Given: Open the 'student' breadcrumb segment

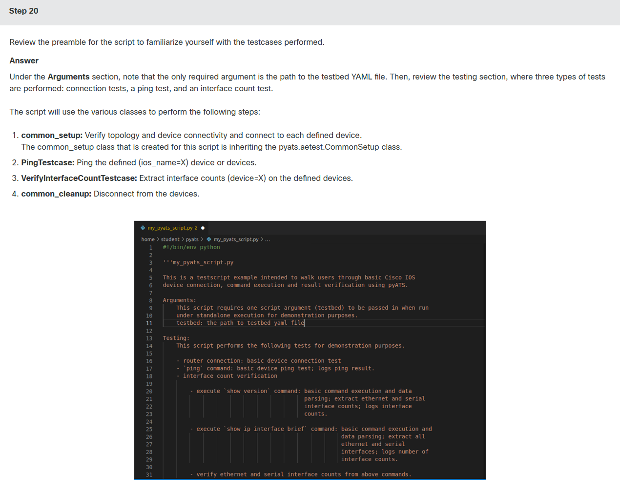Looking at the screenshot, I should [x=170, y=239].
